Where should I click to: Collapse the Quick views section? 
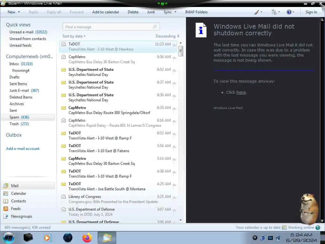[18, 25]
